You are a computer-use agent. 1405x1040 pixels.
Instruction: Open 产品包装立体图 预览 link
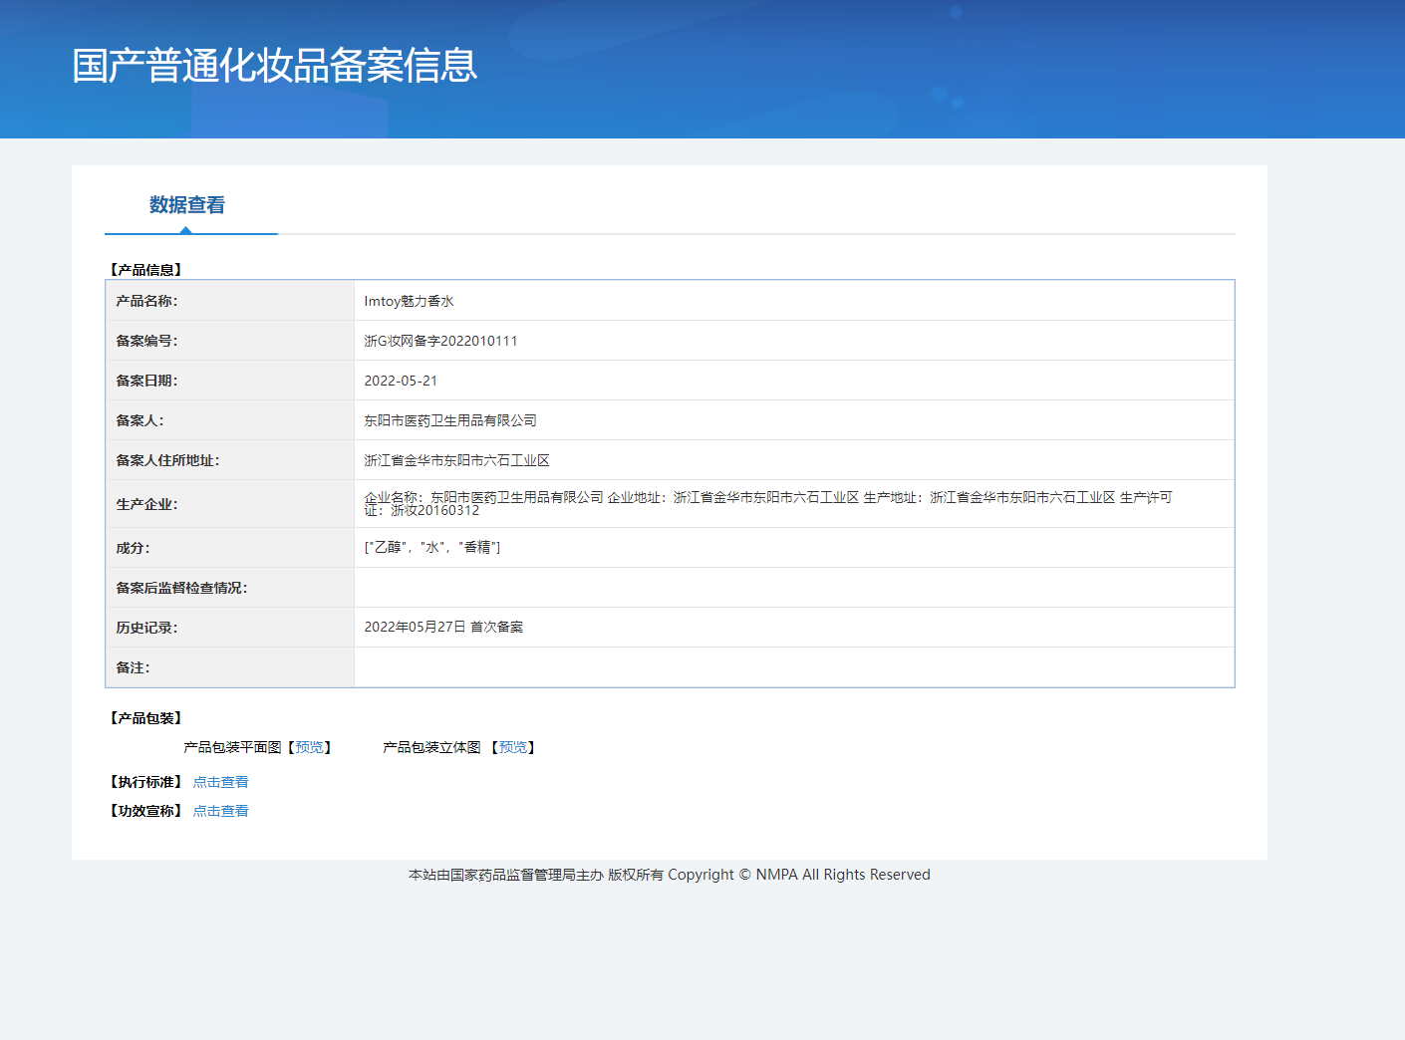coord(512,747)
